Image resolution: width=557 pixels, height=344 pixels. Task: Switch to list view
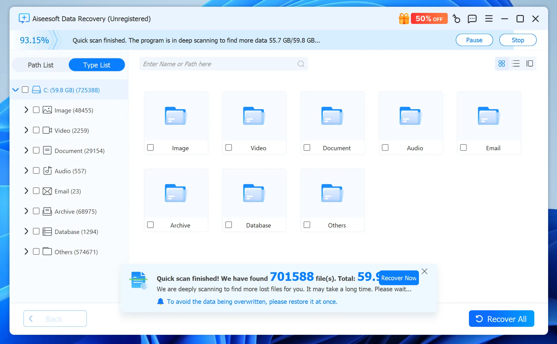pos(516,63)
